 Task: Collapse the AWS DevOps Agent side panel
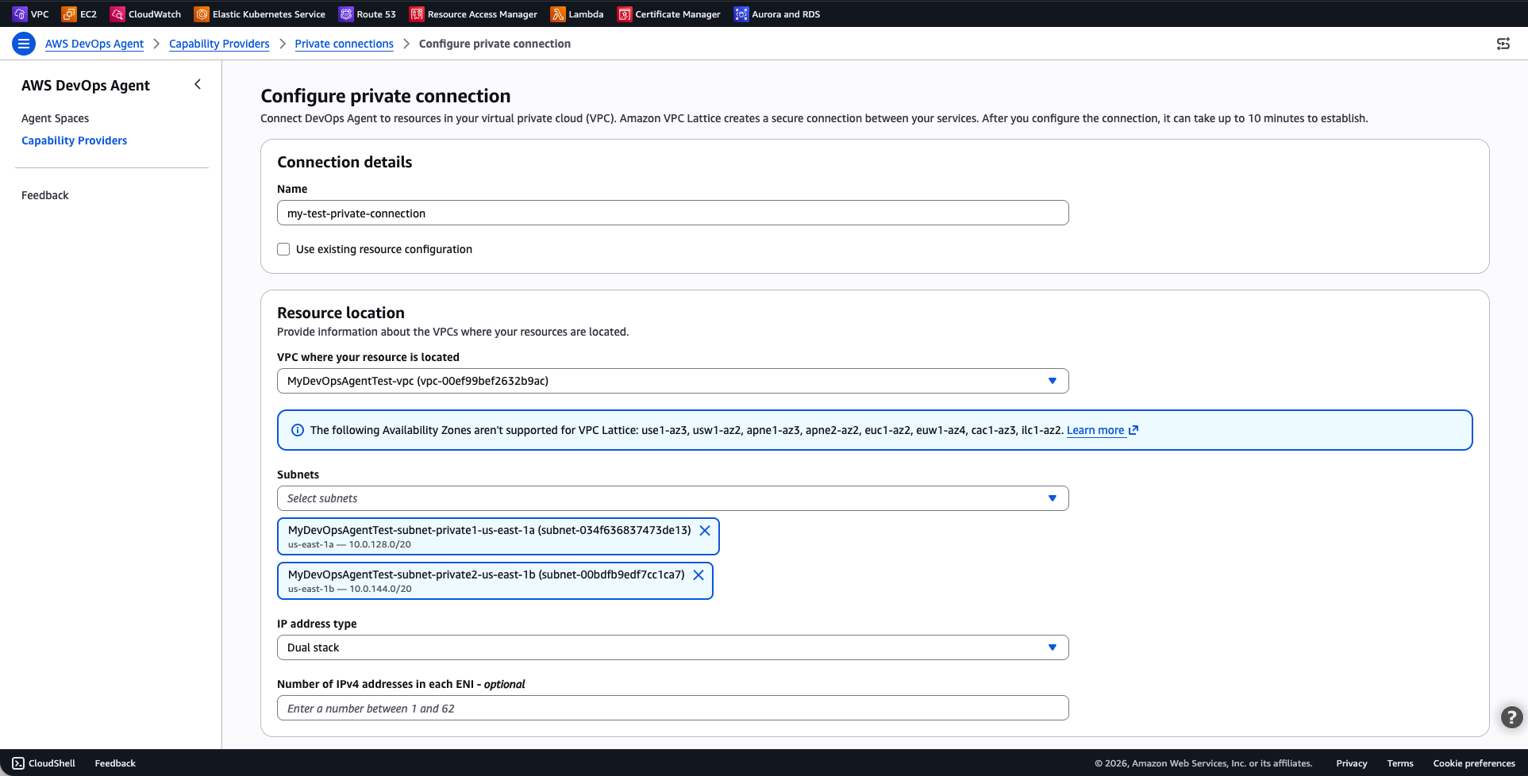click(198, 84)
